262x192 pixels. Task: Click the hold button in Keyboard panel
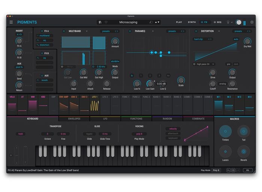[x=21, y=133]
